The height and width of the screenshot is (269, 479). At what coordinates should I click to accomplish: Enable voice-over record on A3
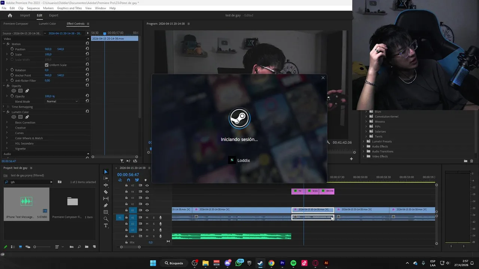(x=161, y=230)
